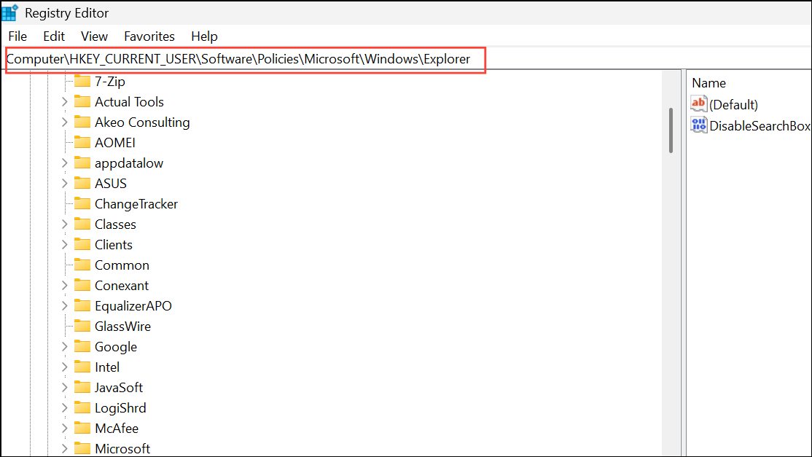Expand the LogiShrd key
The width and height of the screenshot is (812, 457).
pos(65,408)
